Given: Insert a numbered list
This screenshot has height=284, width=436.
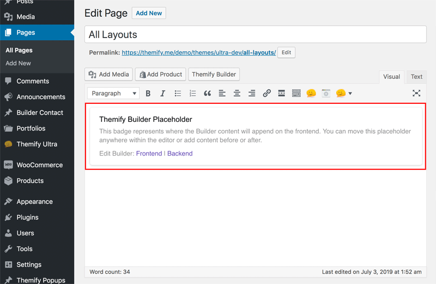Looking at the screenshot, I should (192, 93).
